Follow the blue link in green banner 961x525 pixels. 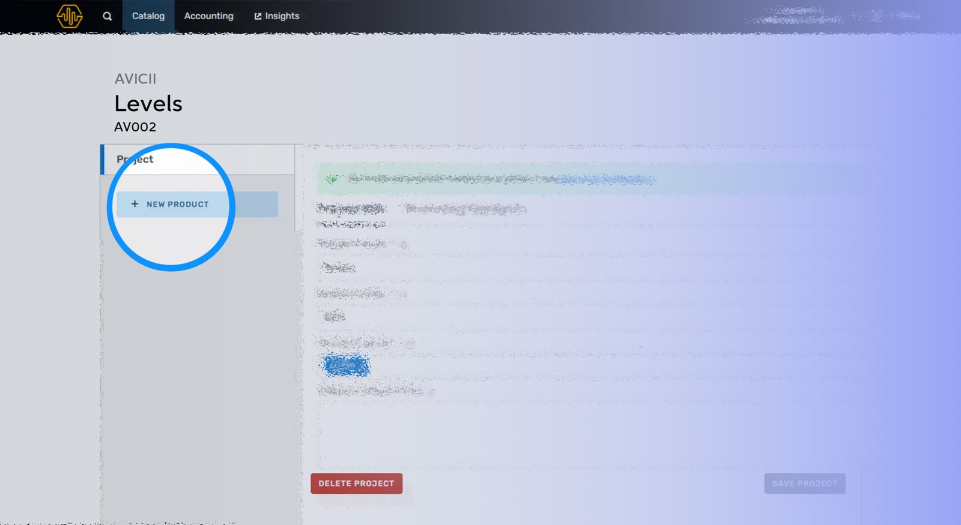click(605, 179)
